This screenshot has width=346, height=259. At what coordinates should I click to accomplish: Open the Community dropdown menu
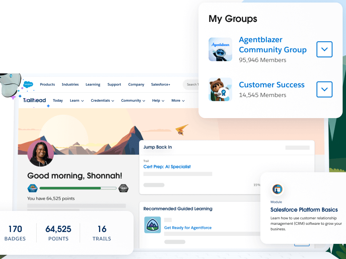[133, 100]
